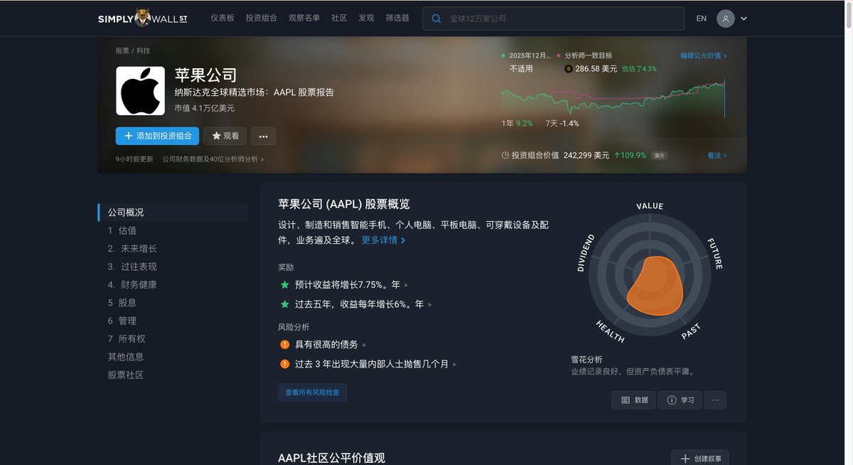Click 股票 breadcrumb link
Screen dimensions: 853x465
pos(122,51)
